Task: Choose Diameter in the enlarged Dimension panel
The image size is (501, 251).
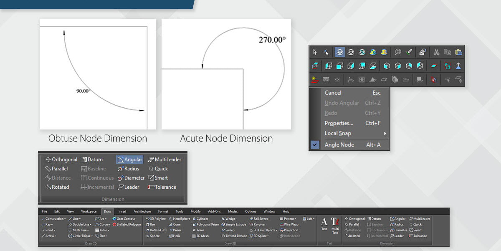Action: point(131,178)
